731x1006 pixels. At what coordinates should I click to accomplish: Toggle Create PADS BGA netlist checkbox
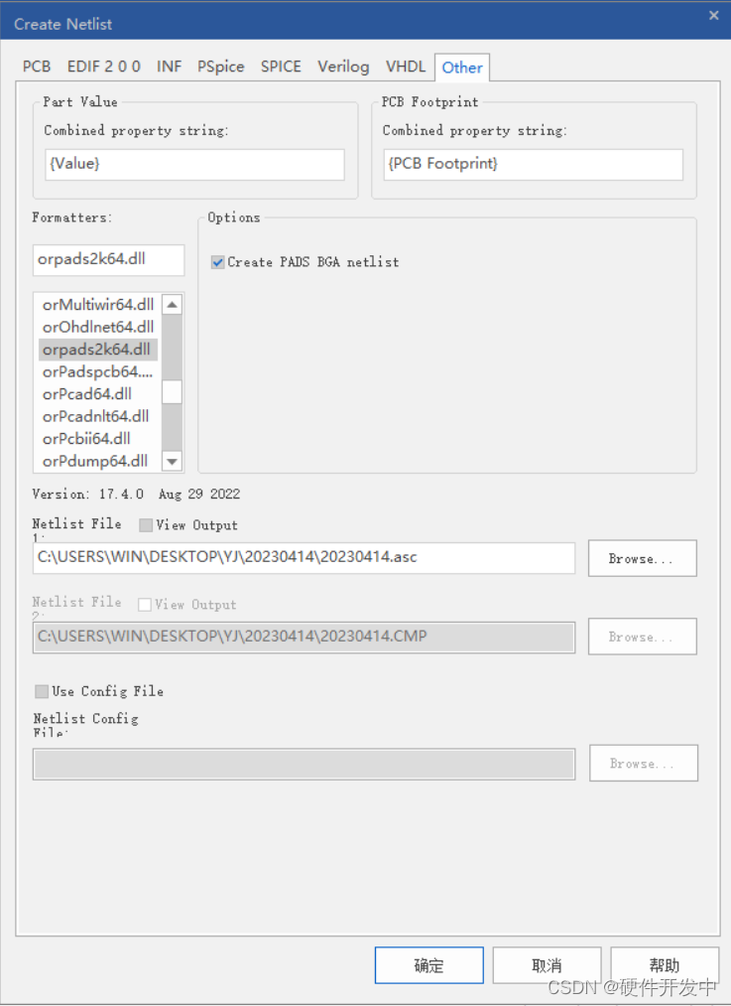(x=218, y=262)
